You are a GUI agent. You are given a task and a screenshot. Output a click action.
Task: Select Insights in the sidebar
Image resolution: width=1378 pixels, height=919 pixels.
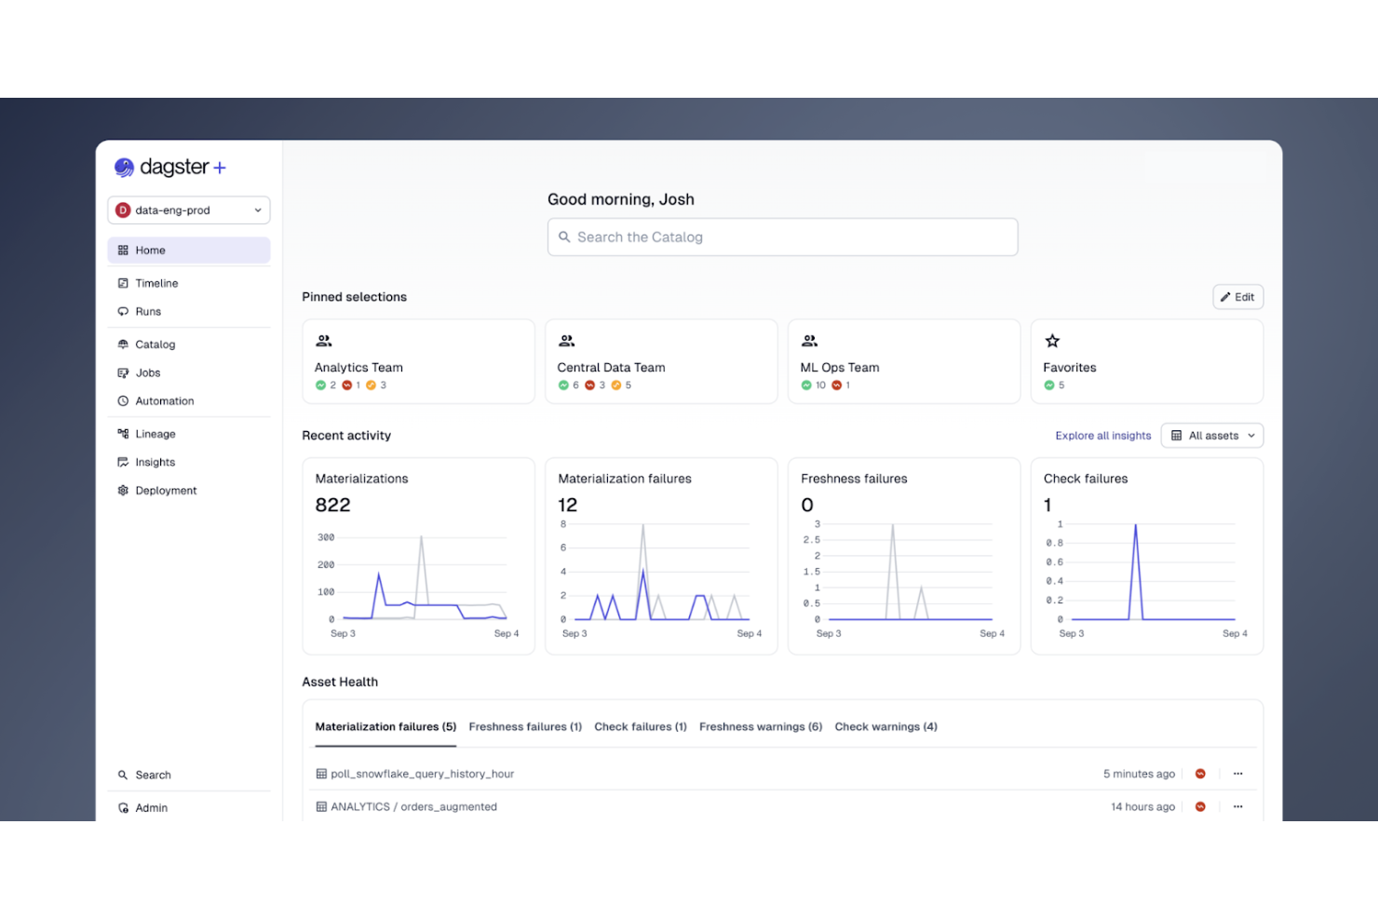click(x=156, y=462)
